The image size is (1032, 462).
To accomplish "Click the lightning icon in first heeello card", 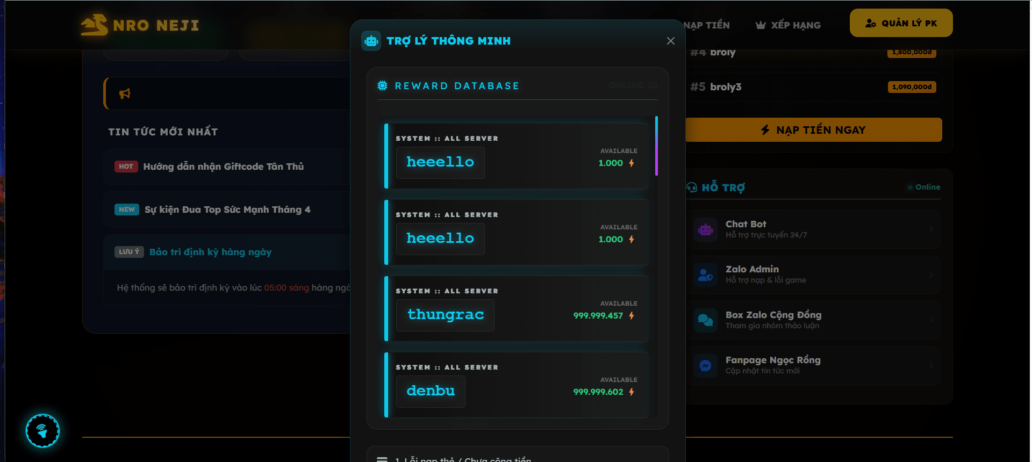I will point(632,163).
